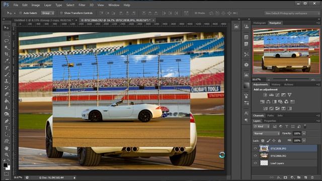Click the Opacity 100% input field
Screen dimensions: 322x181
pyautogui.click(x=297, y=134)
